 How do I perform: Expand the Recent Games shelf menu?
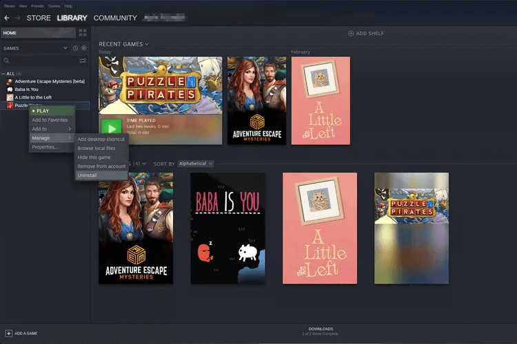click(x=147, y=44)
